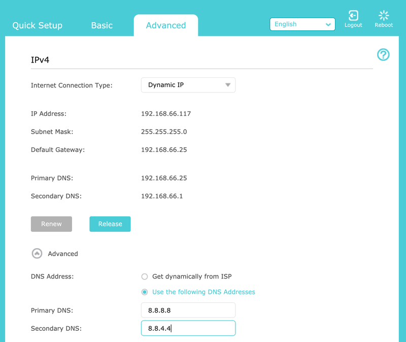Click the language dropdown chevron
Viewport: 406px width, 342px height.
point(328,24)
